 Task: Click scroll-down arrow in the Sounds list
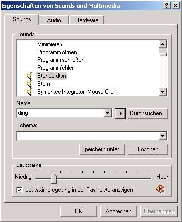pyautogui.click(x=163, y=92)
